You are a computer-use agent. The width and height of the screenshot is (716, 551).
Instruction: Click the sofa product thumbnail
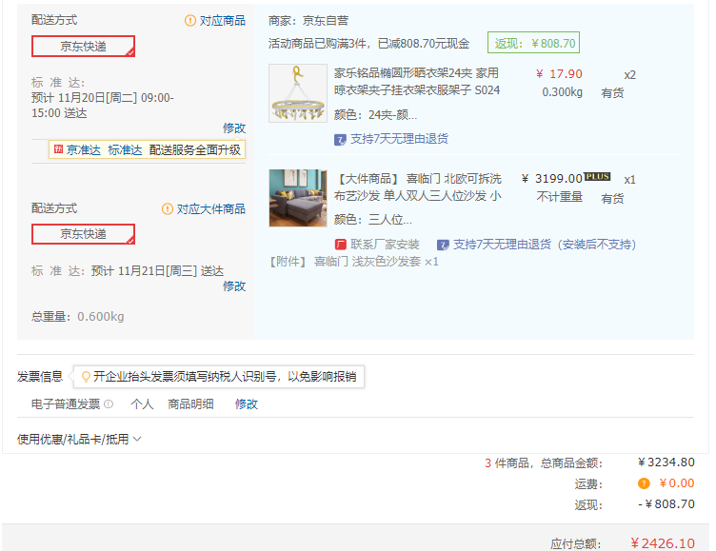pyautogui.click(x=298, y=198)
